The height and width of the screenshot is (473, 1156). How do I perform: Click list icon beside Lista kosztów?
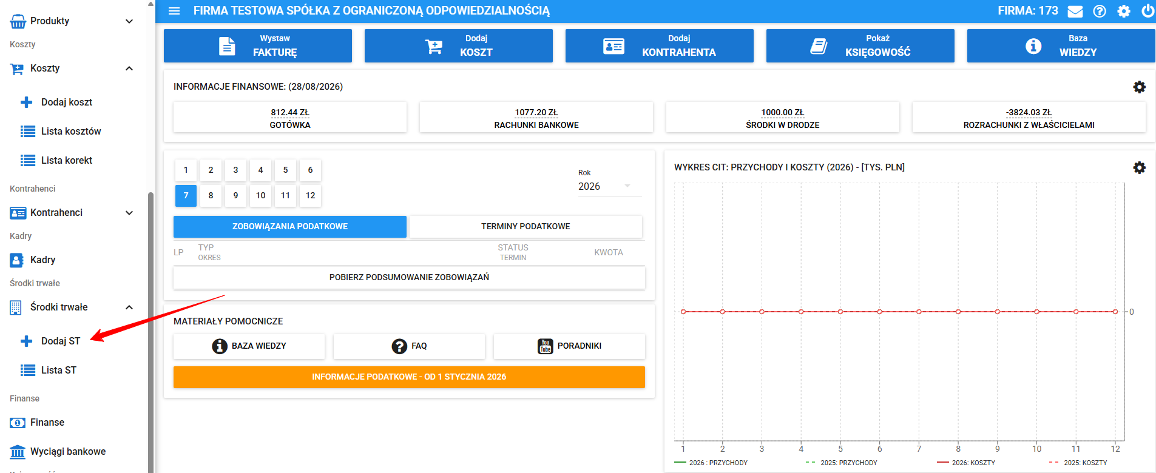28,131
